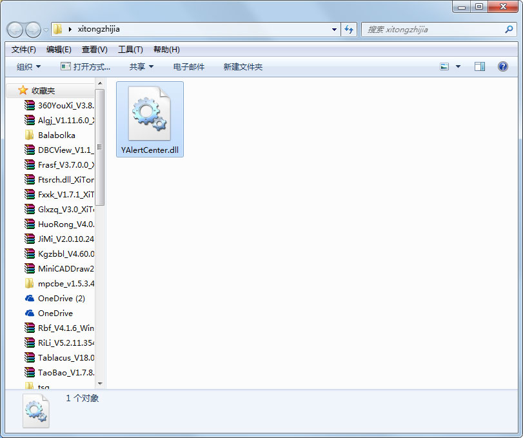Open the 编辑(E) menu
This screenshot has width=523, height=438.
pos(59,50)
